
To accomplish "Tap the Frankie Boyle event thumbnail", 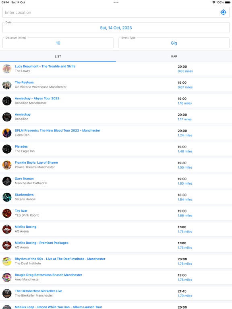I will [x=7, y=165].
